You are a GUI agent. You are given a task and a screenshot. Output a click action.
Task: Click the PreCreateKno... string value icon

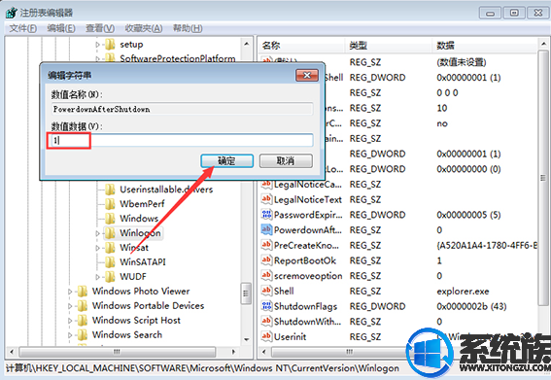(266, 245)
